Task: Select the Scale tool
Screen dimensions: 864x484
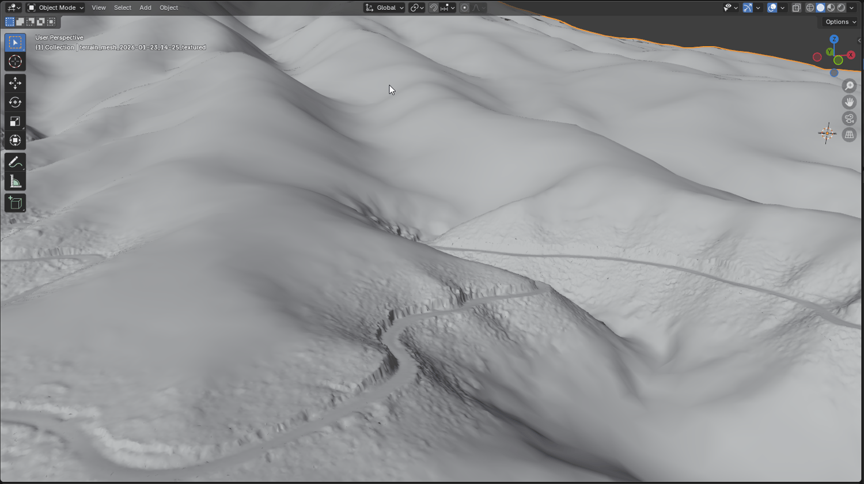Action: (x=15, y=122)
